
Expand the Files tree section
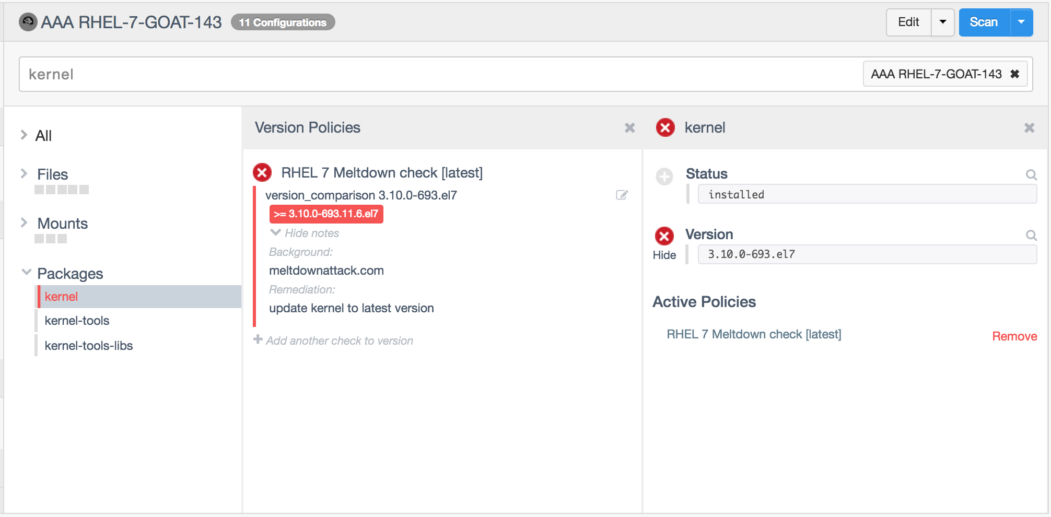coord(24,173)
